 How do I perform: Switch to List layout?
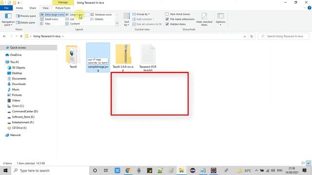click(x=70, y=19)
